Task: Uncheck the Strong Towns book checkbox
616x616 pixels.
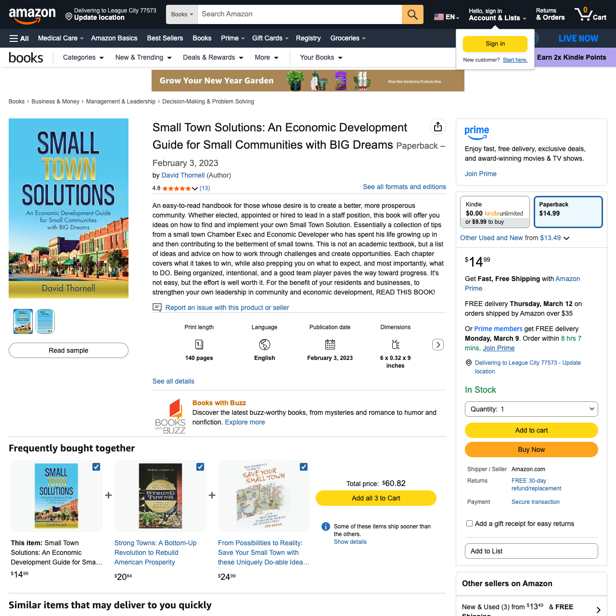Action: pos(200,467)
